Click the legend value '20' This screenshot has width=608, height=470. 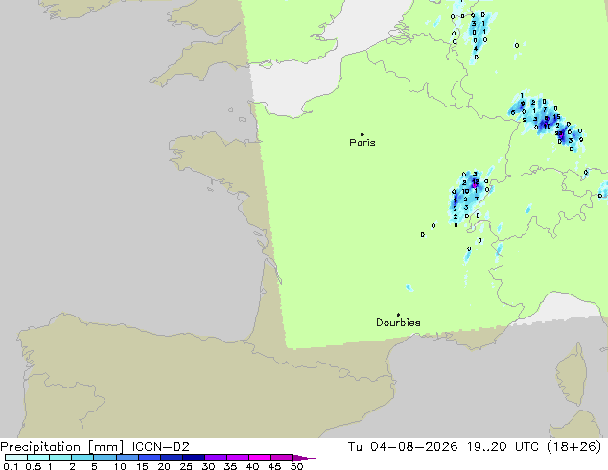click(164, 466)
